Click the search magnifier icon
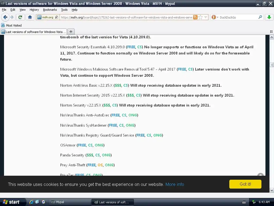The height and width of the screenshot is (206, 274). pos(260,17)
